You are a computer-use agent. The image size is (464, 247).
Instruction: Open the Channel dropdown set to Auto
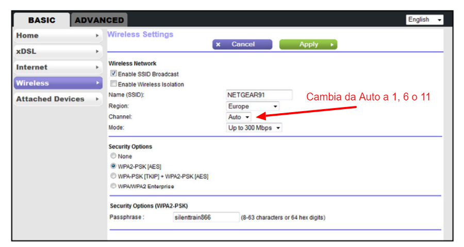[x=239, y=117]
